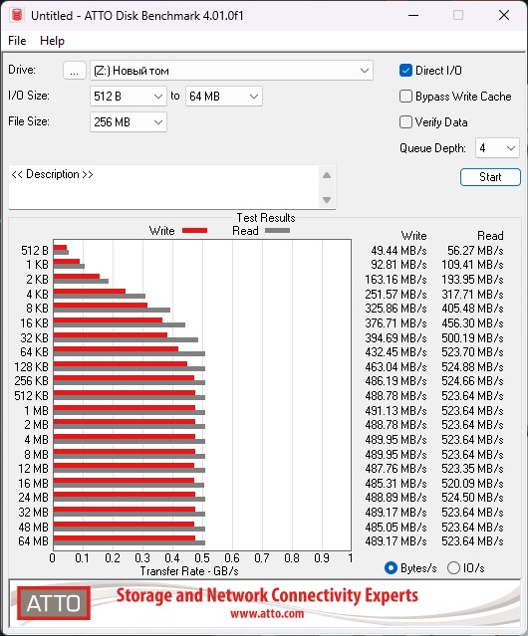Image resolution: width=528 pixels, height=636 pixels.
Task: Uncheck the Direct I/O checkbox
Action: tap(405, 71)
